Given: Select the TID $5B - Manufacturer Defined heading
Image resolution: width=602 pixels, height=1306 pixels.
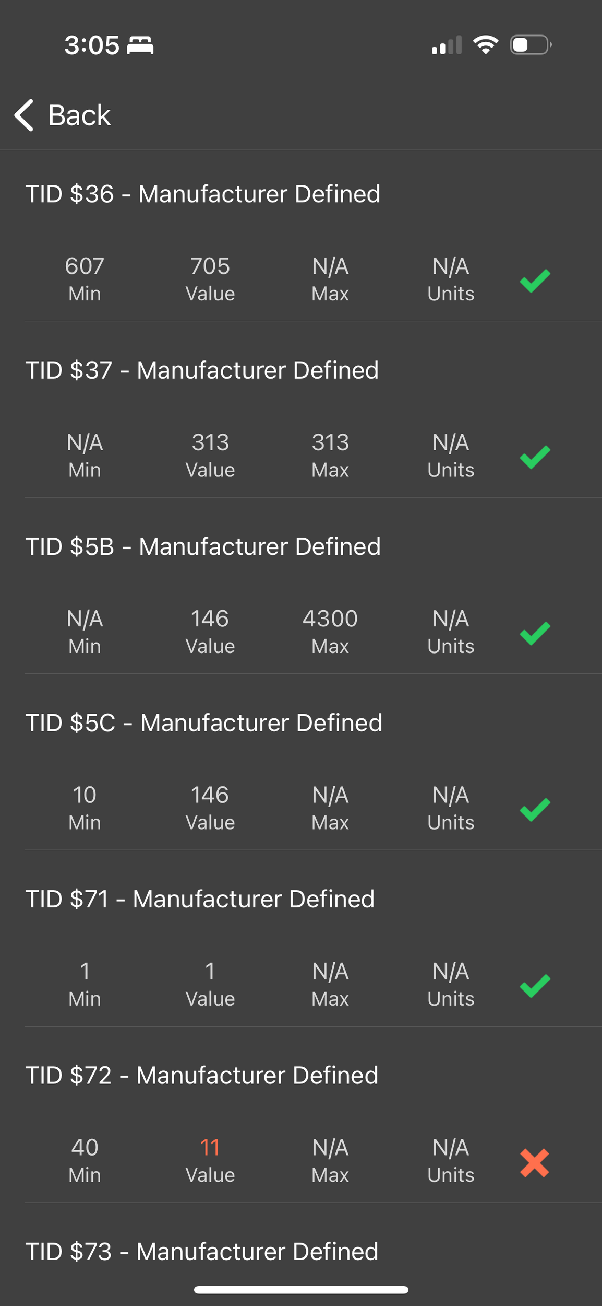Looking at the screenshot, I should coord(203,546).
